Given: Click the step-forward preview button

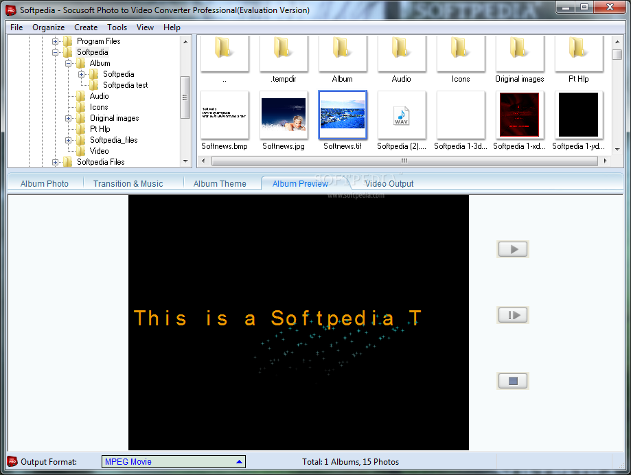Looking at the screenshot, I should click(513, 315).
